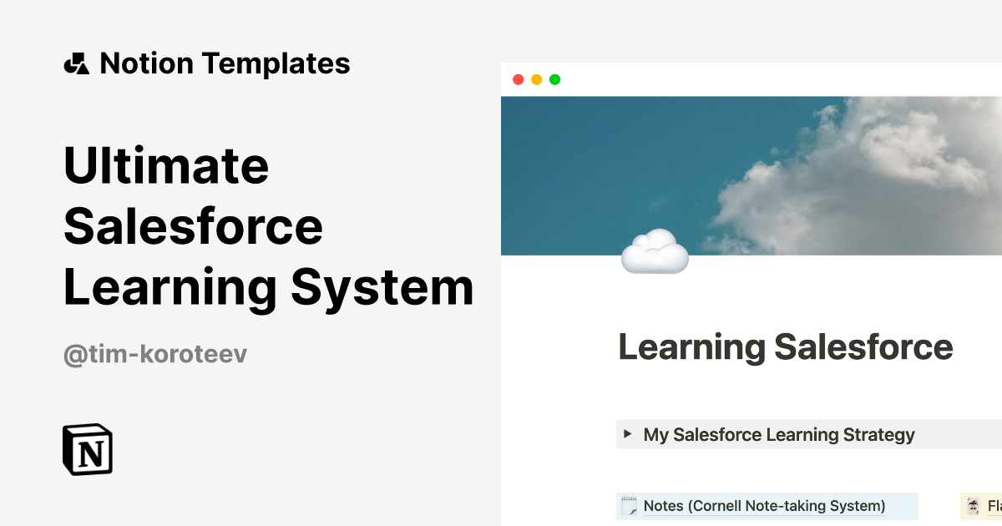Open the @tim-koroteev creator profile
Image resolution: width=1002 pixels, height=526 pixels.
155,354
